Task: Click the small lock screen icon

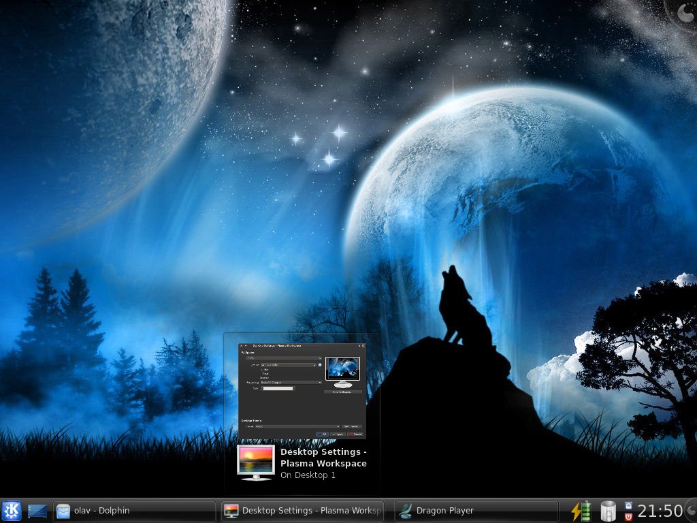Action: (x=628, y=506)
